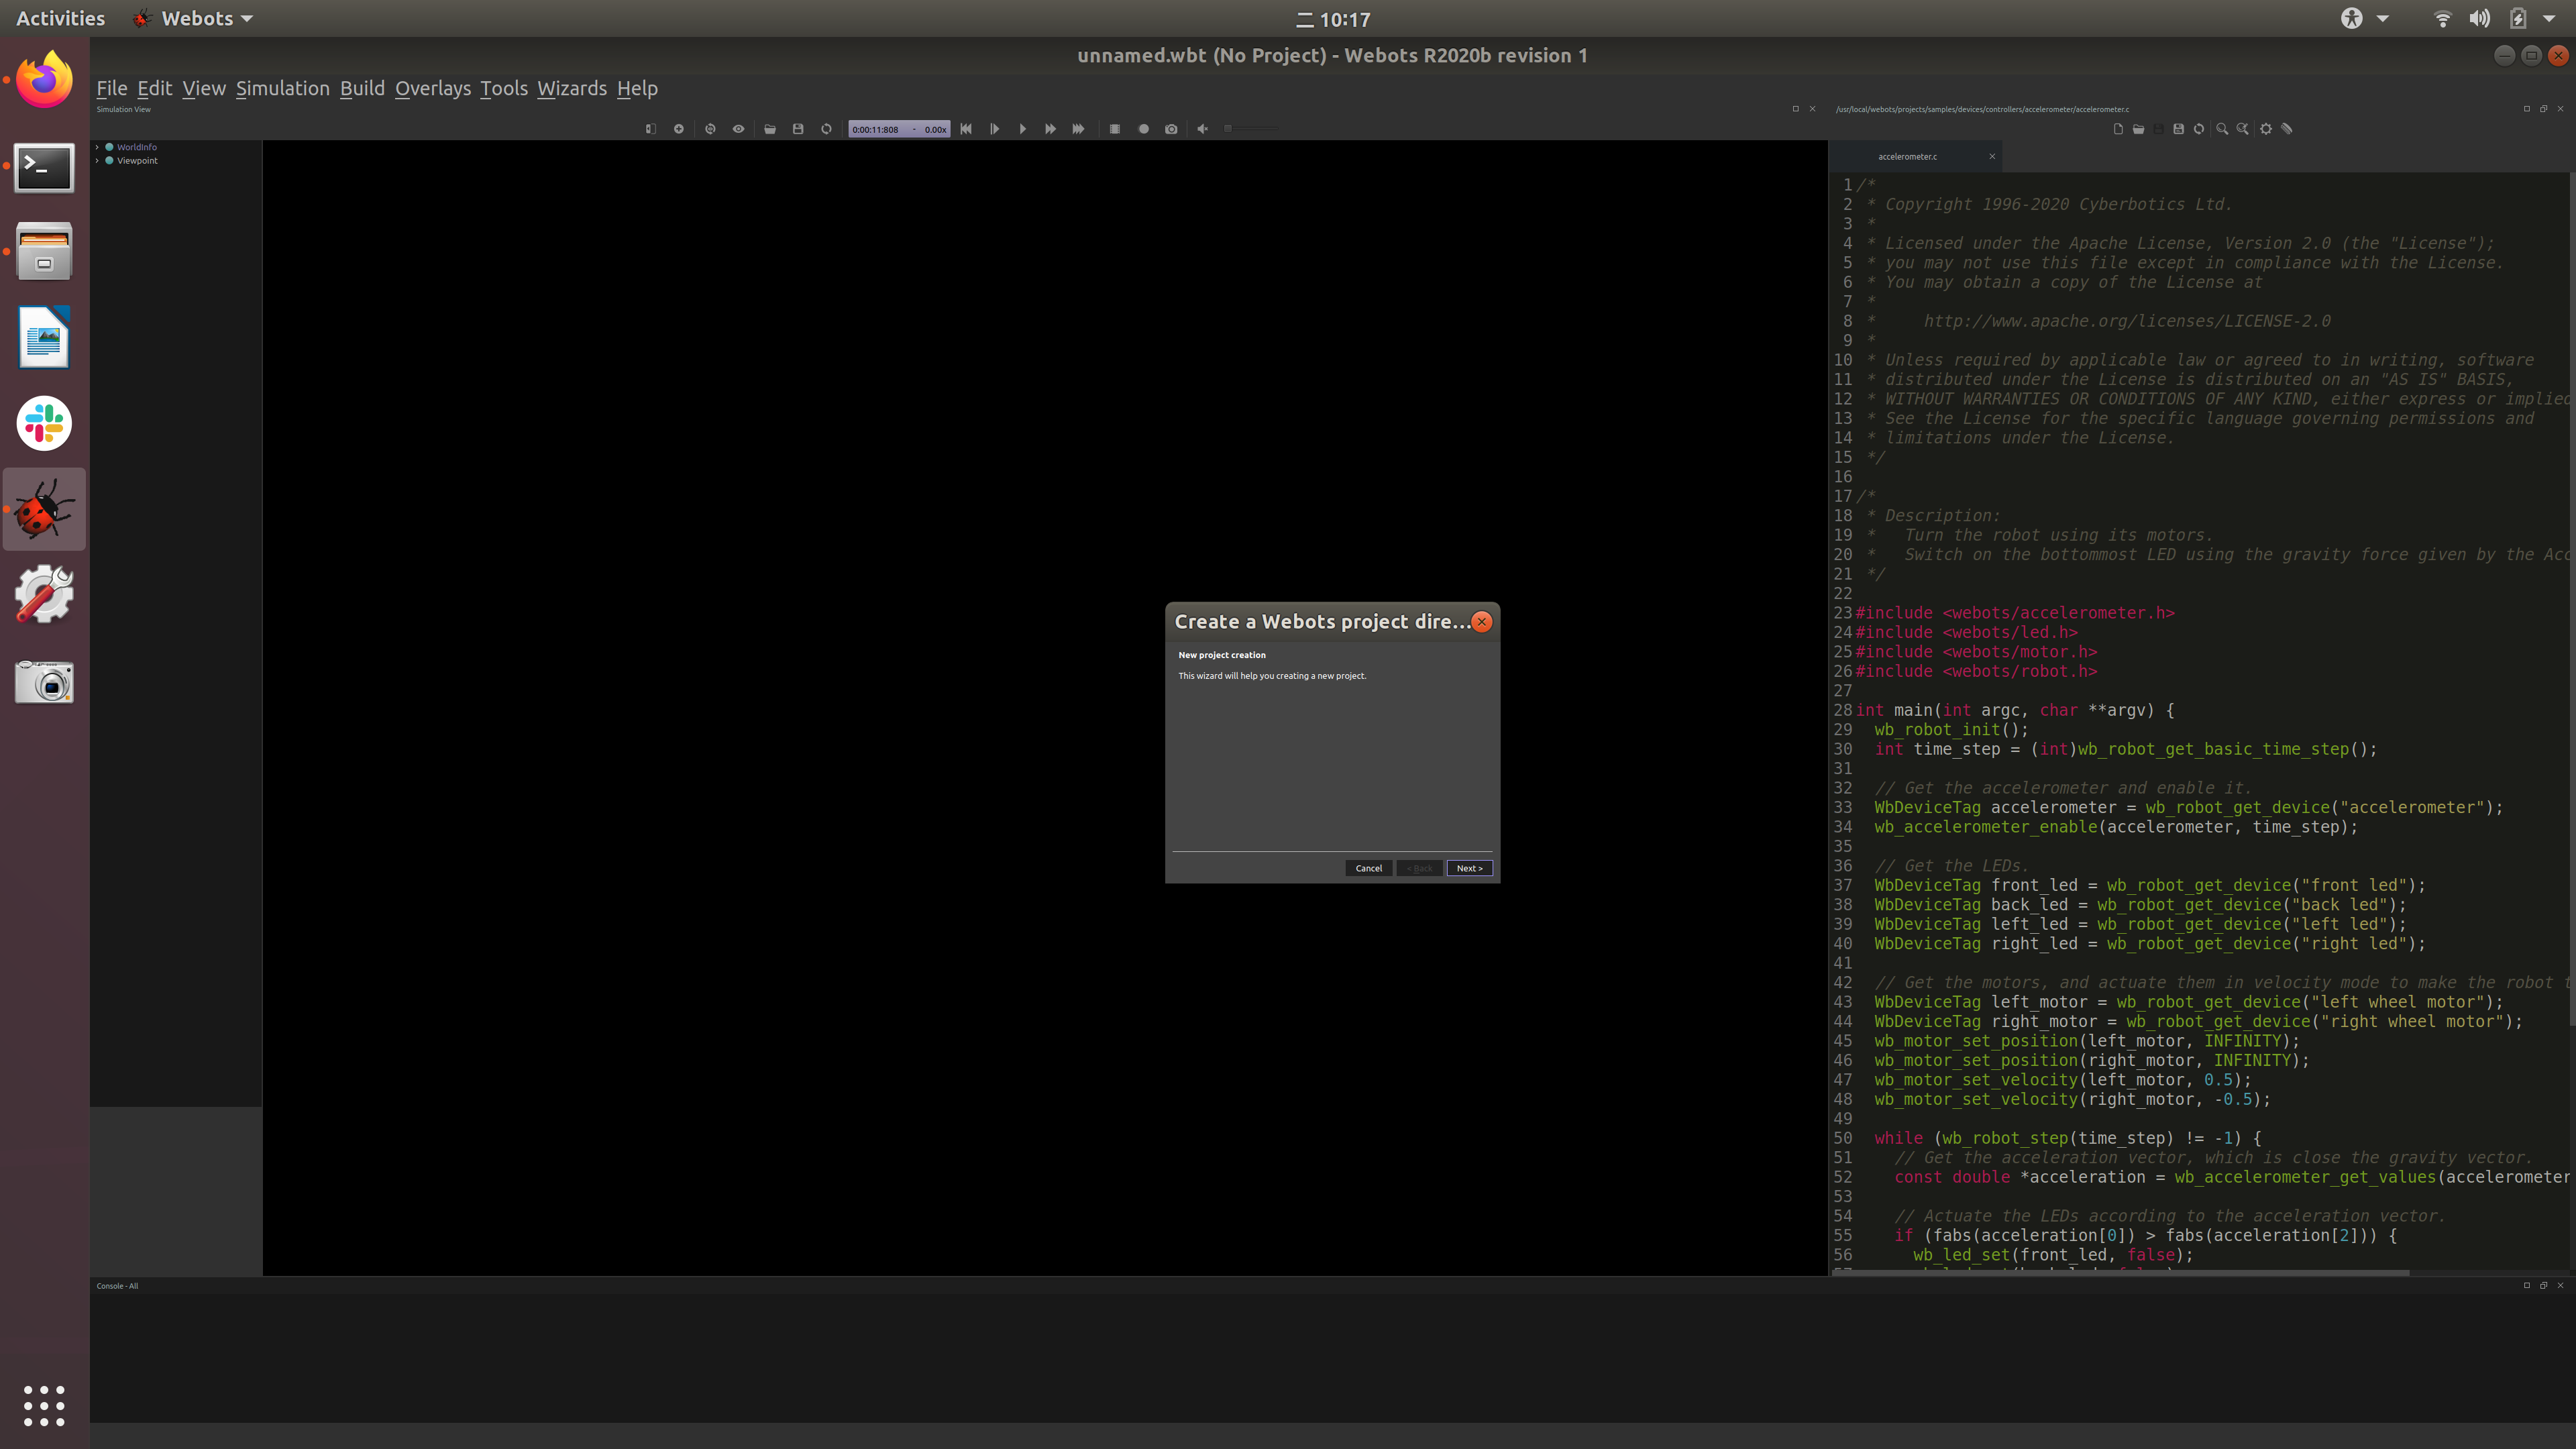This screenshot has width=2576, height=1449.
Task: Click Next in the project wizard
Action: [x=1469, y=868]
